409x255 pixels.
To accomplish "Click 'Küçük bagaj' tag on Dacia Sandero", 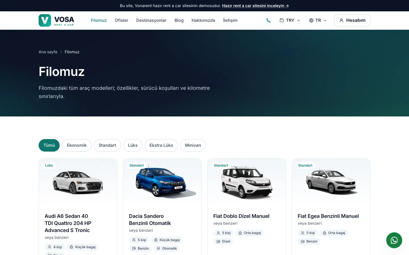I will point(167,240).
